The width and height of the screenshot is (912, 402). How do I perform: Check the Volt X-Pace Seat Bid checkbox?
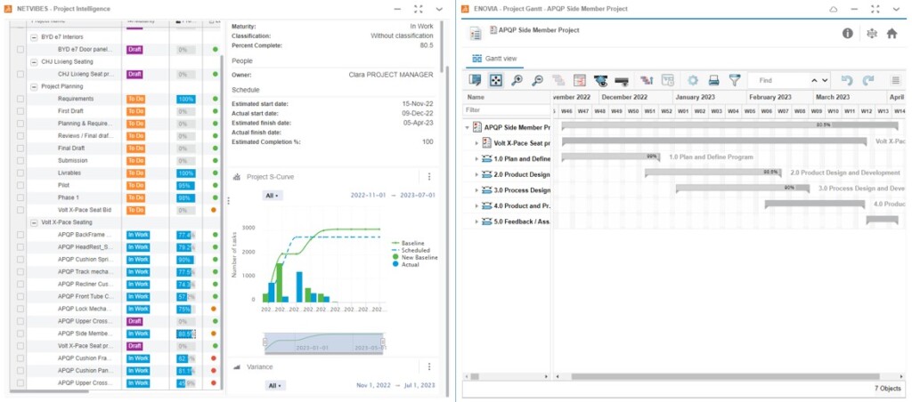(20, 210)
